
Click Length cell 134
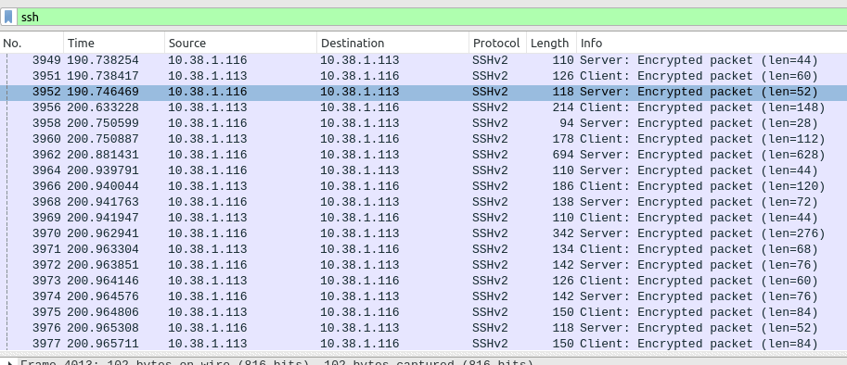(x=563, y=249)
